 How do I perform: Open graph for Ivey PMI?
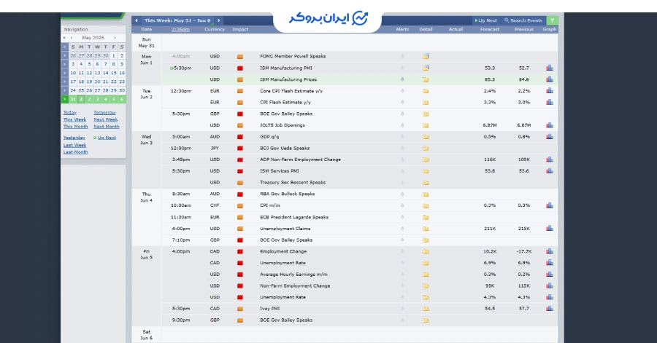pos(549,308)
